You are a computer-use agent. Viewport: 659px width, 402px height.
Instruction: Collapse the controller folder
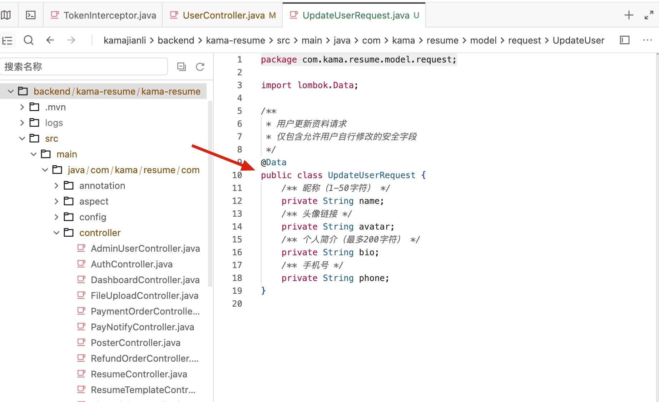pos(56,233)
